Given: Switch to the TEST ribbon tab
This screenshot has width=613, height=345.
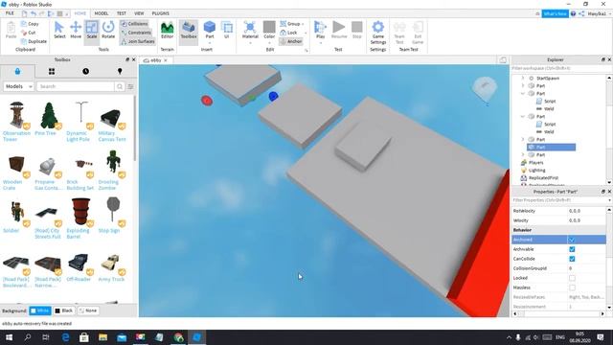Looking at the screenshot, I should (x=122, y=13).
